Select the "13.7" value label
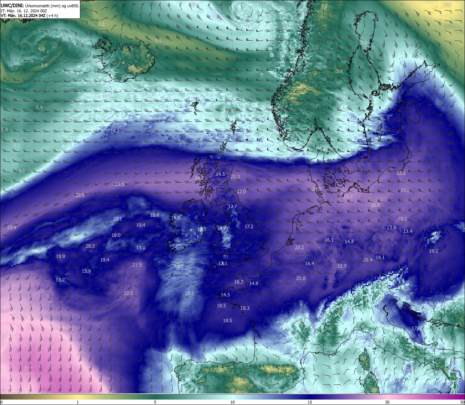465x405 pixels. coord(60,280)
